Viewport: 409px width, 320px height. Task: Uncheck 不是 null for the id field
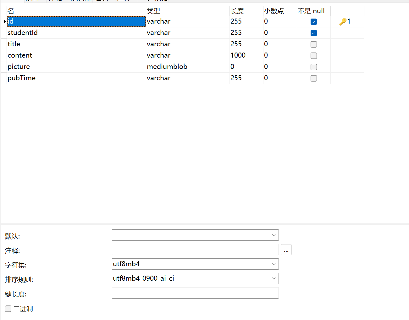coord(313,21)
